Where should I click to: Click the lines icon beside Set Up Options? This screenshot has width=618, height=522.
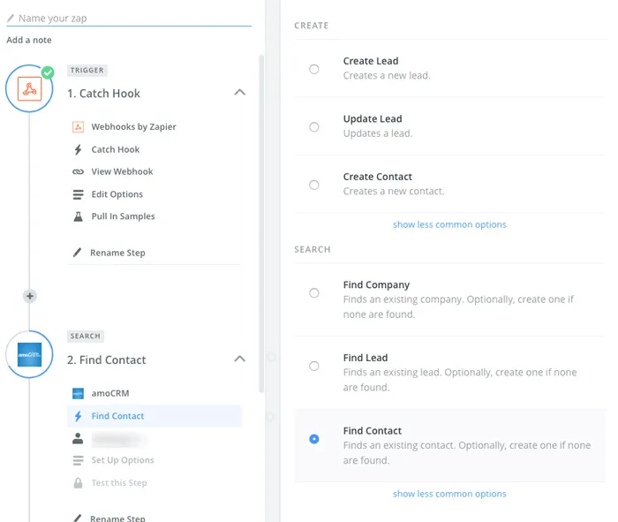pos(78,460)
